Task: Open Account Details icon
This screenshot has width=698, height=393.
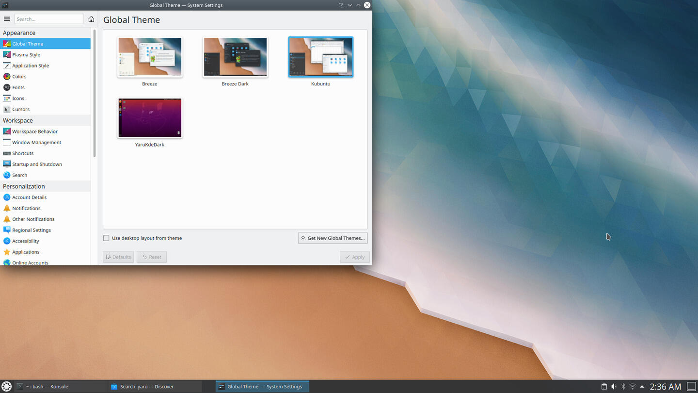Action: click(x=7, y=197)
